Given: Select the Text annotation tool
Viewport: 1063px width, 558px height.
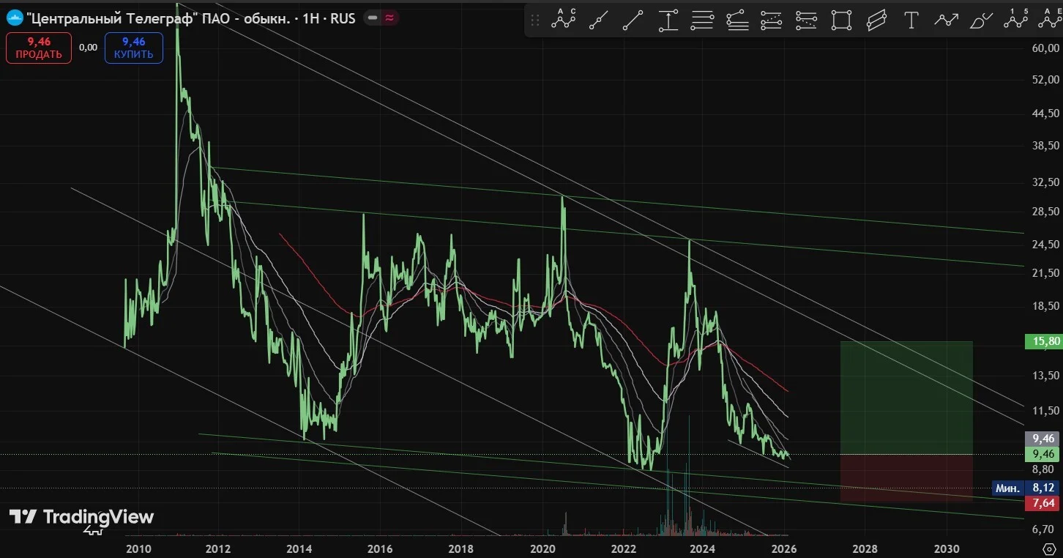Looking at the screenshot, I should pyautogui.click(x=911, y=20).
